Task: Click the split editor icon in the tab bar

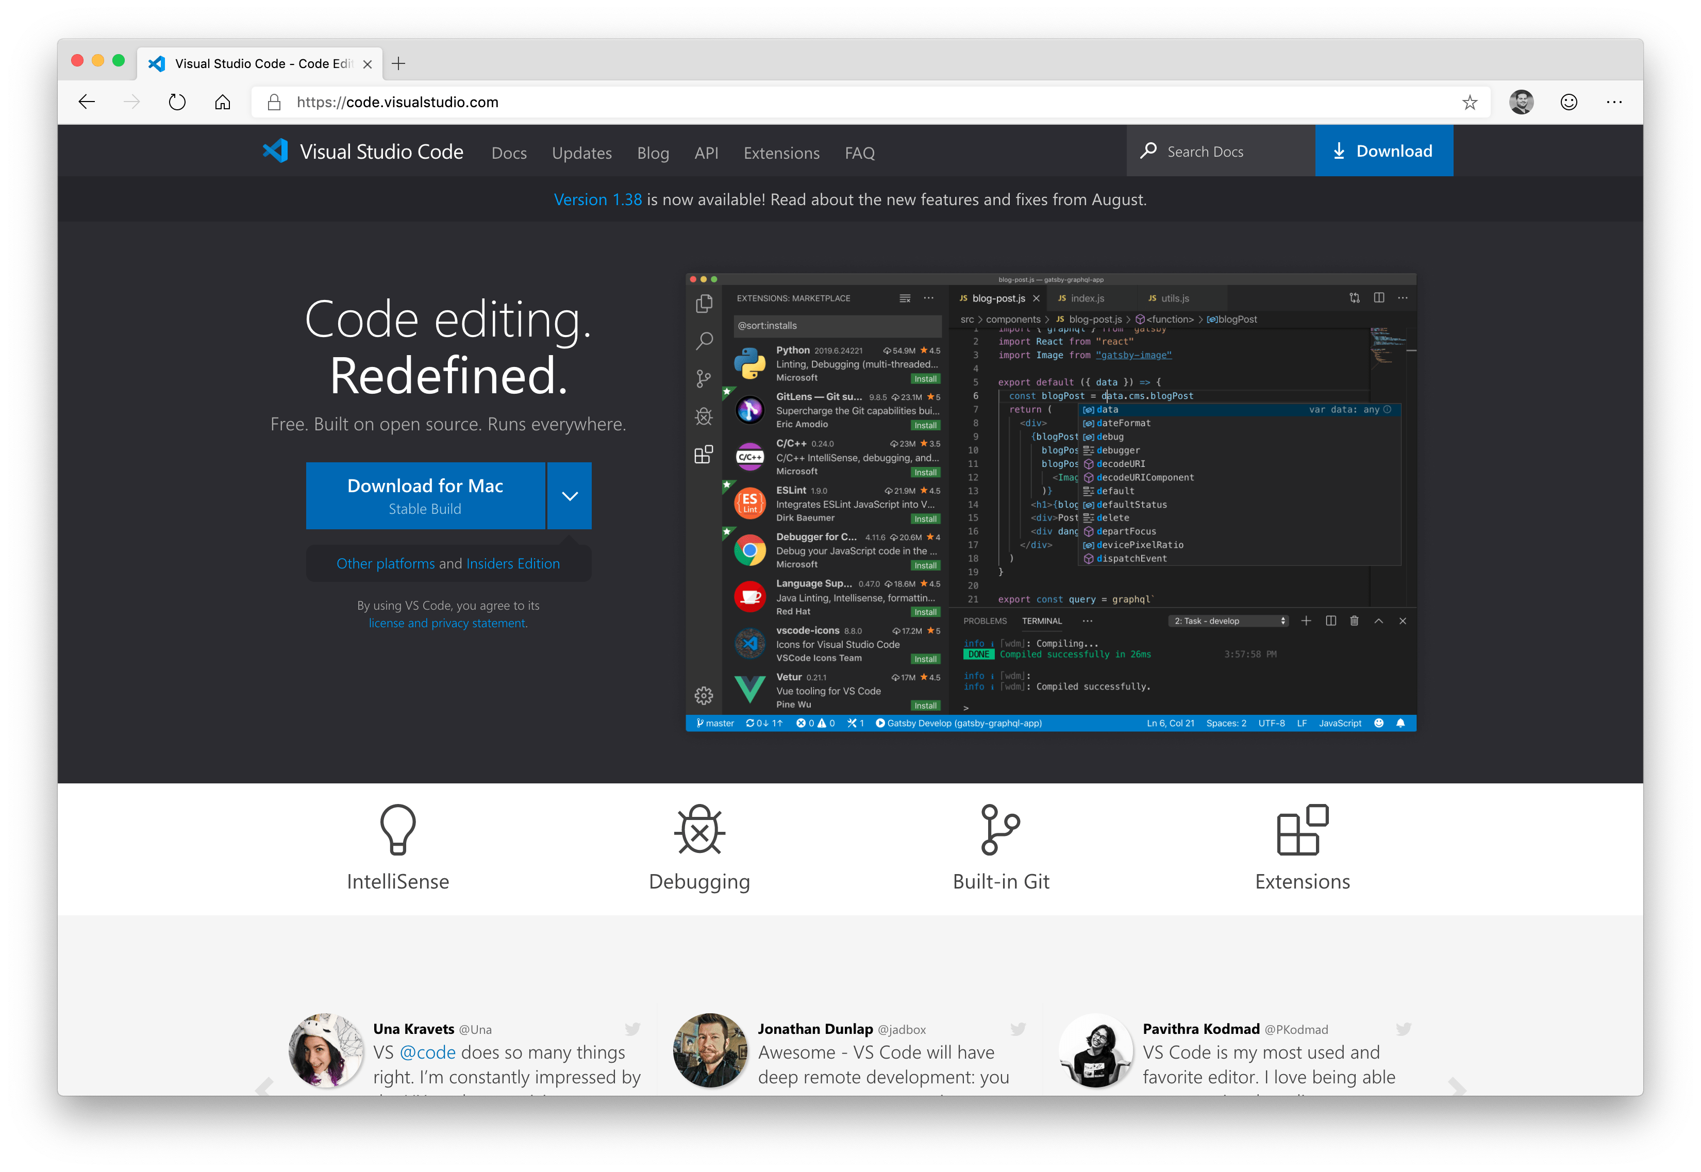Action: [1378, 297]
